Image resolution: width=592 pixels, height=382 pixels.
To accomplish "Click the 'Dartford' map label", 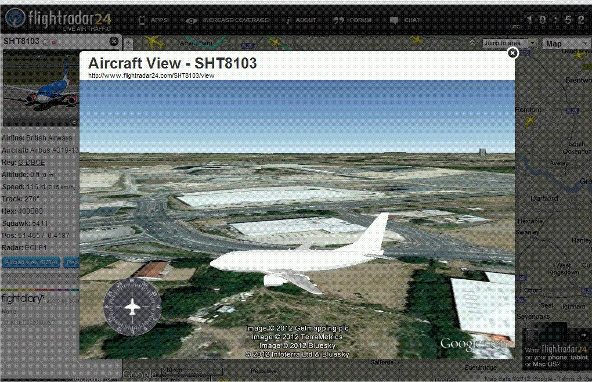I will pos(544,199).
